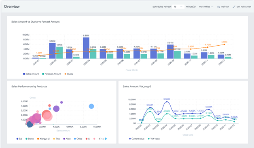
Task: Click the Overview page title
Action: click(x=12, y=6)
